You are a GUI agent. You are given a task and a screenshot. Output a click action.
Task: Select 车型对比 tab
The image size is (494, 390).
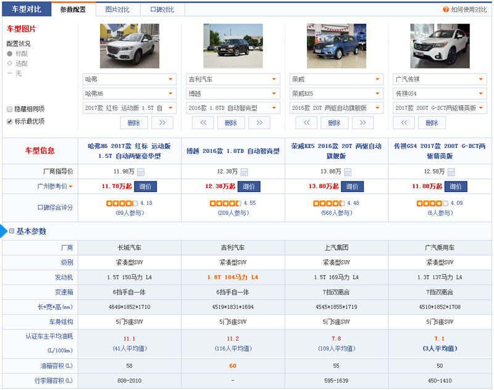point(27,9)
